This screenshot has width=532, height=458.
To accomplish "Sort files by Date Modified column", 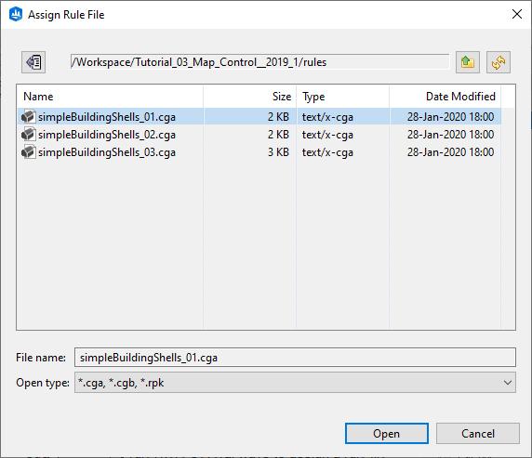I will (446, 97).
